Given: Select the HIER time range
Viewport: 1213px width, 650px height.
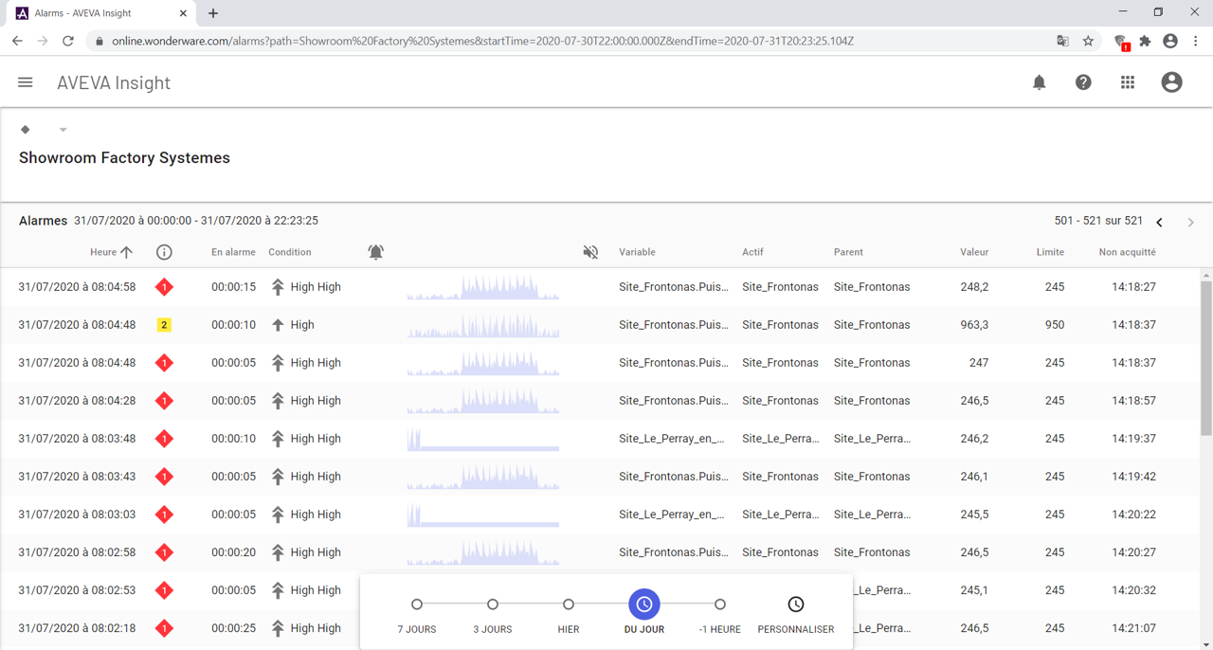Looking at the screenshot, I should click(x=569, y=605).
